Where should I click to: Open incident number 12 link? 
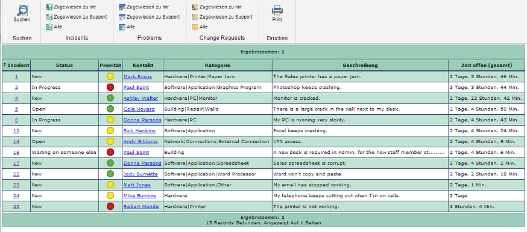click(16, 131)
